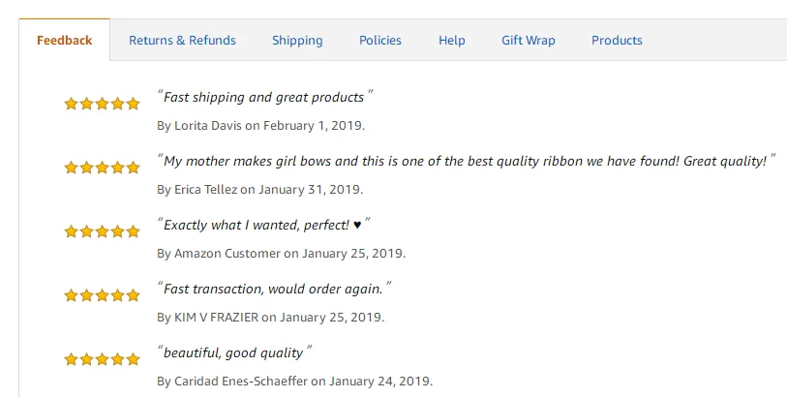Click star rating for KIM V FRAZIER review
The image size is (787, 398).
pos(102,295)
